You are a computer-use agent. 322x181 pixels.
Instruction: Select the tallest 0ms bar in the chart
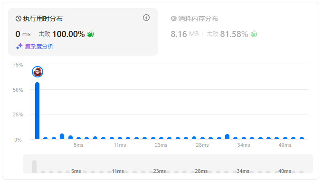37,111
